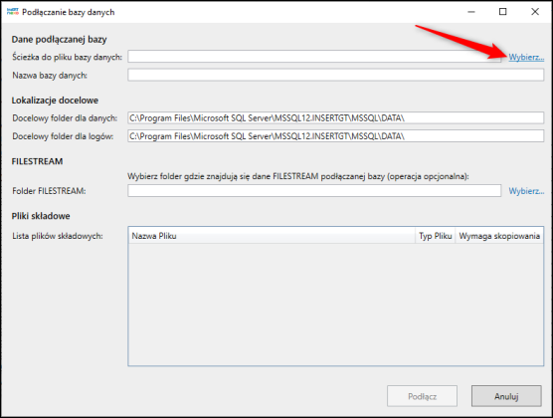Close the Podłączanie bazy danych dialog
This screenshot has height=418, width=553.
[535, 12]
